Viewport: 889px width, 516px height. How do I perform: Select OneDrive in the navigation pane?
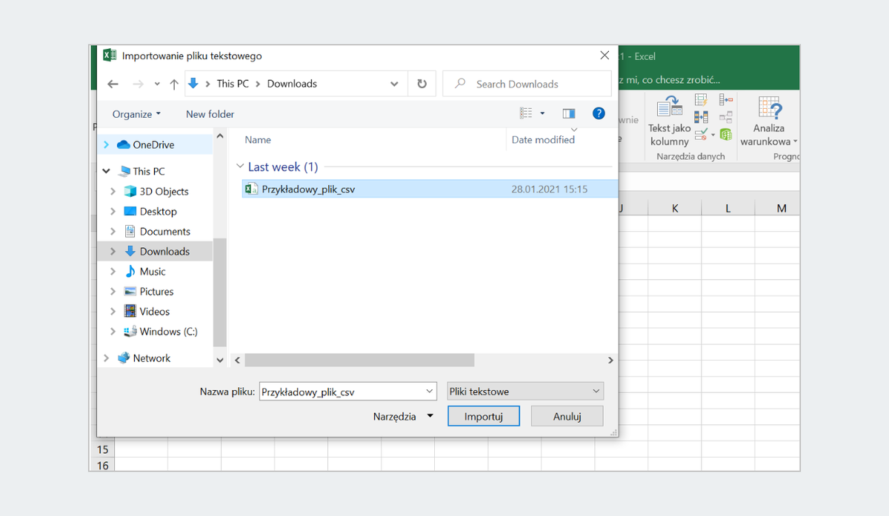tap(153, 145)
